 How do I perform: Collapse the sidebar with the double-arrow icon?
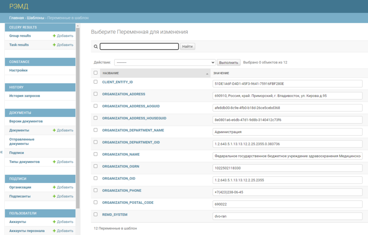1,152
